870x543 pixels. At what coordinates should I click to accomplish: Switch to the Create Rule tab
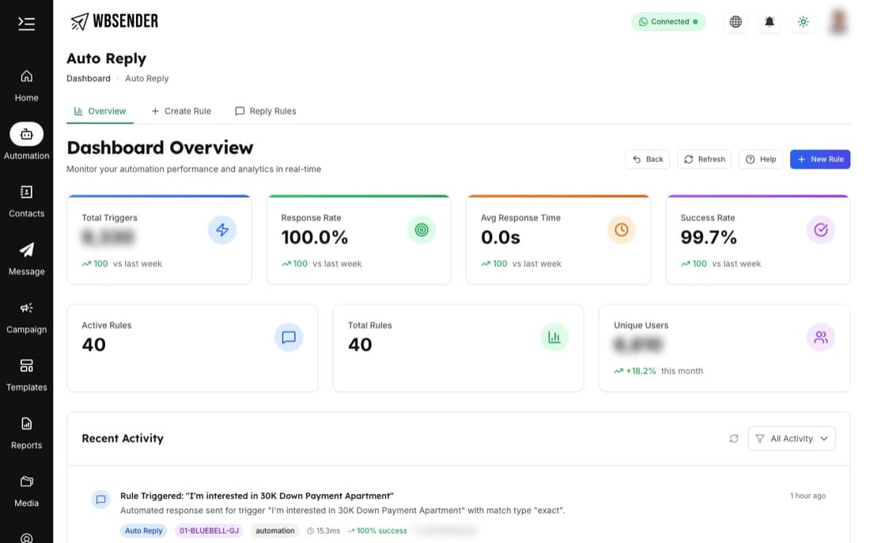pos(181,111)
